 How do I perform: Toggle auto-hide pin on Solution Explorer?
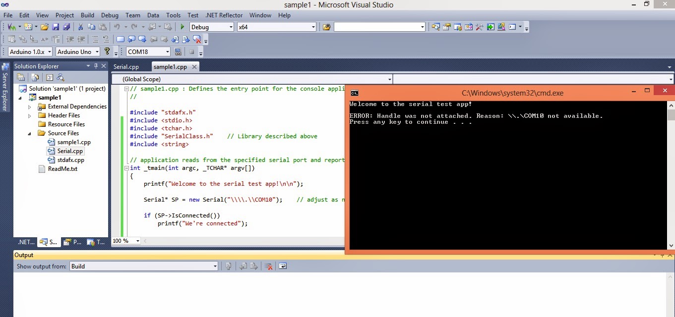point(96,66)
